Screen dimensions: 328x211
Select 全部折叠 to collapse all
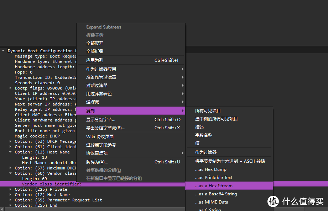pos(131,52)
